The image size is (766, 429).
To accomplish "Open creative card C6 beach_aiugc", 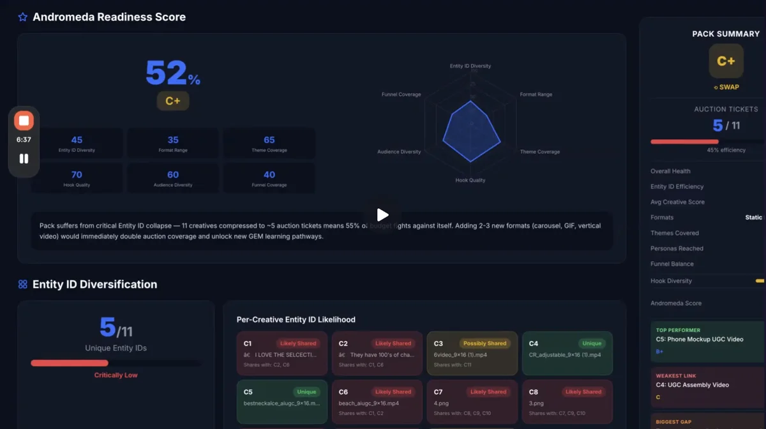I will click(377, 402).
